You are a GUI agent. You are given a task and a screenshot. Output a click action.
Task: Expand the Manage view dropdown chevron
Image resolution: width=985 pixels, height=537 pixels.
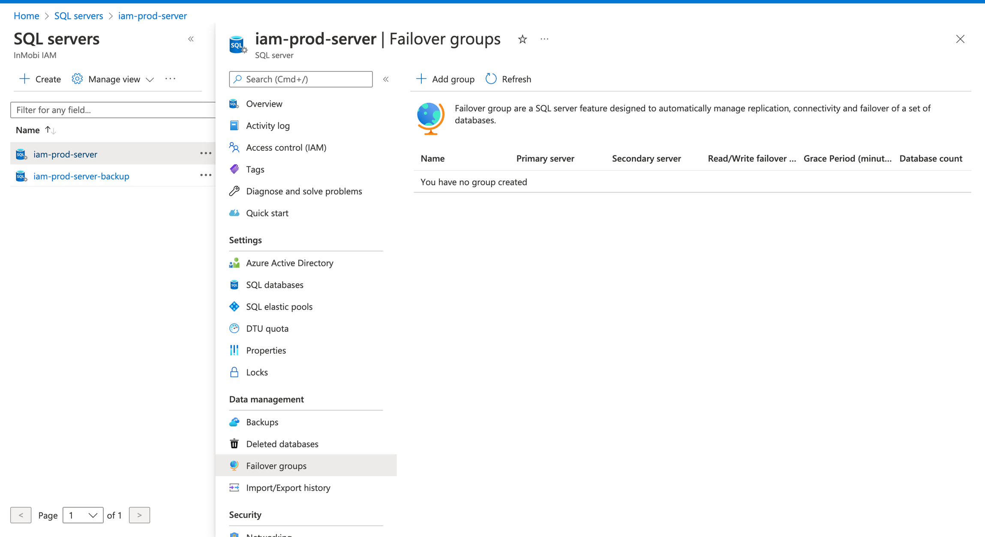[x=150, y=80]
